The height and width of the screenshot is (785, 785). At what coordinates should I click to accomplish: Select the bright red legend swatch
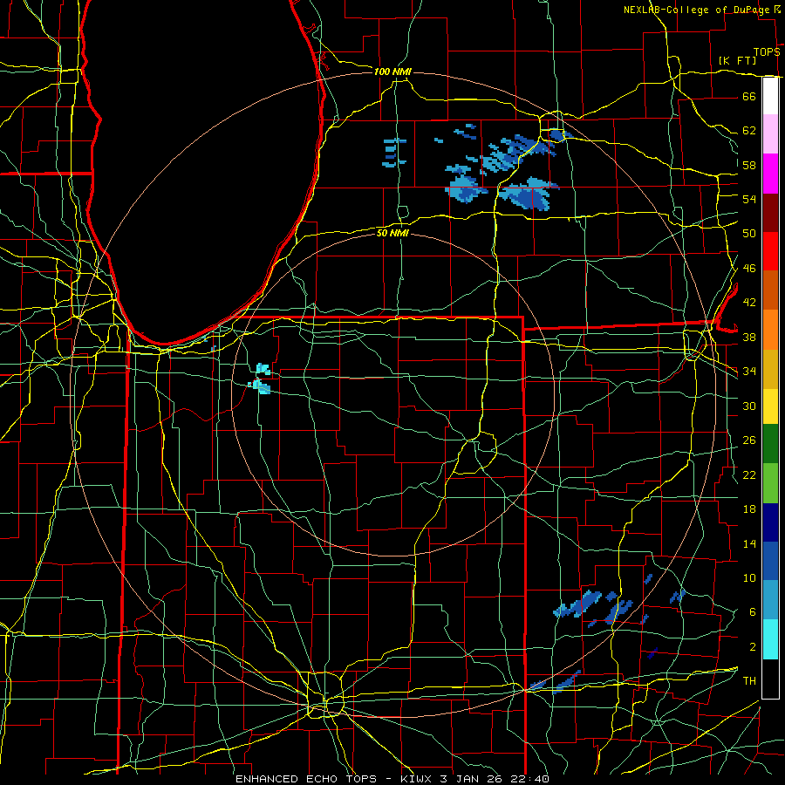(x=770, y=251)
